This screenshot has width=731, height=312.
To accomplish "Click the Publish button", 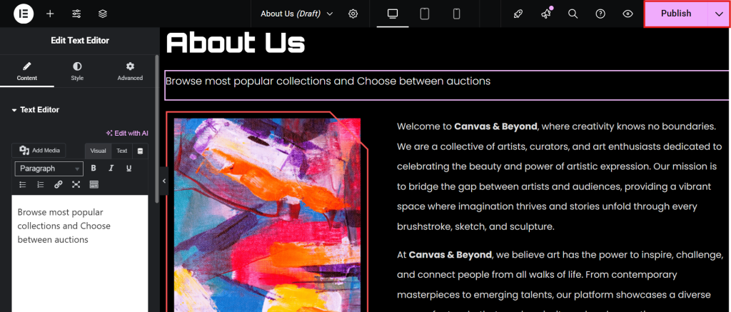I will pyautogui.click(x=675, y=14).
